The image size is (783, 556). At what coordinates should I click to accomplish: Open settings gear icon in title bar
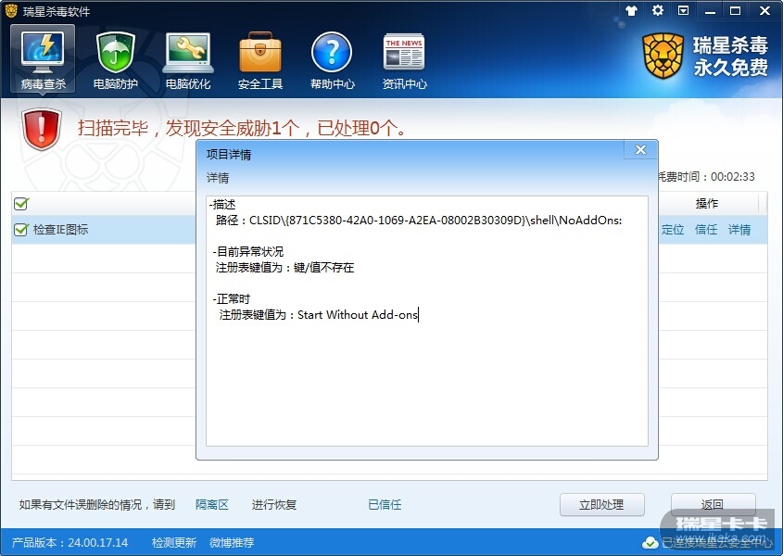pyautogui.click(x=658, y=10)
